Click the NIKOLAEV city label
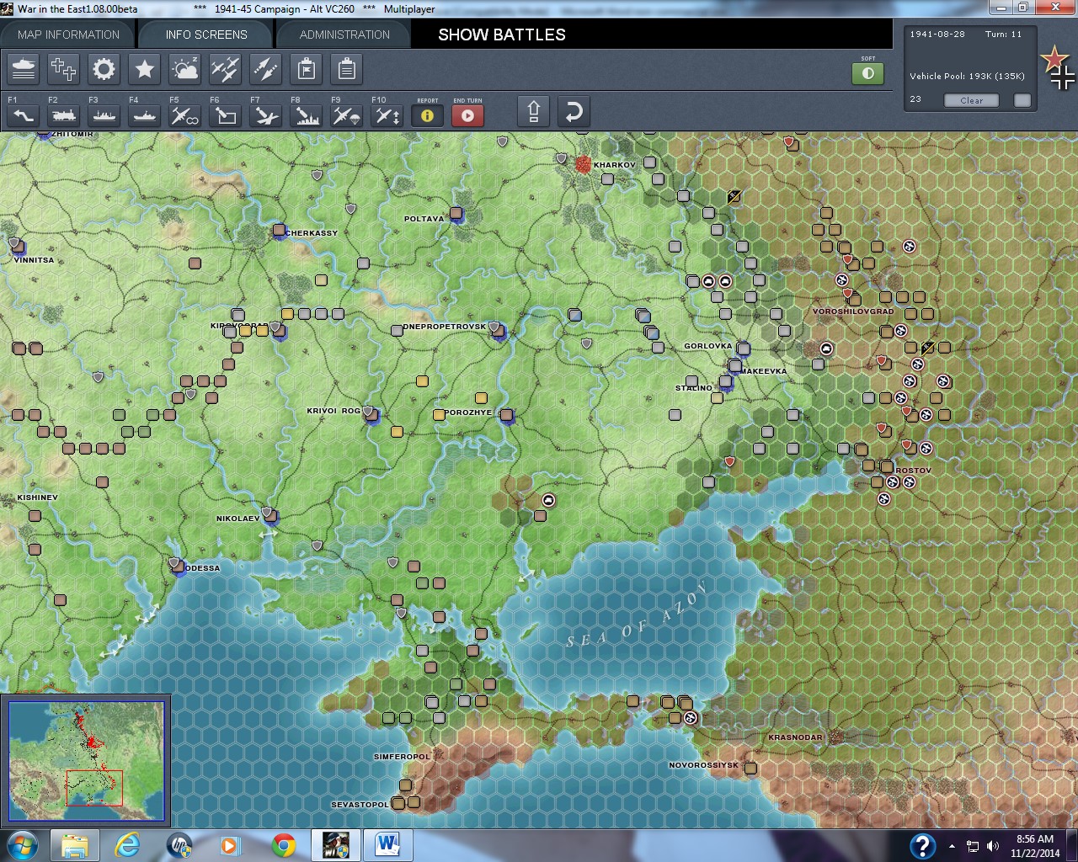 [x=238, y=519]
